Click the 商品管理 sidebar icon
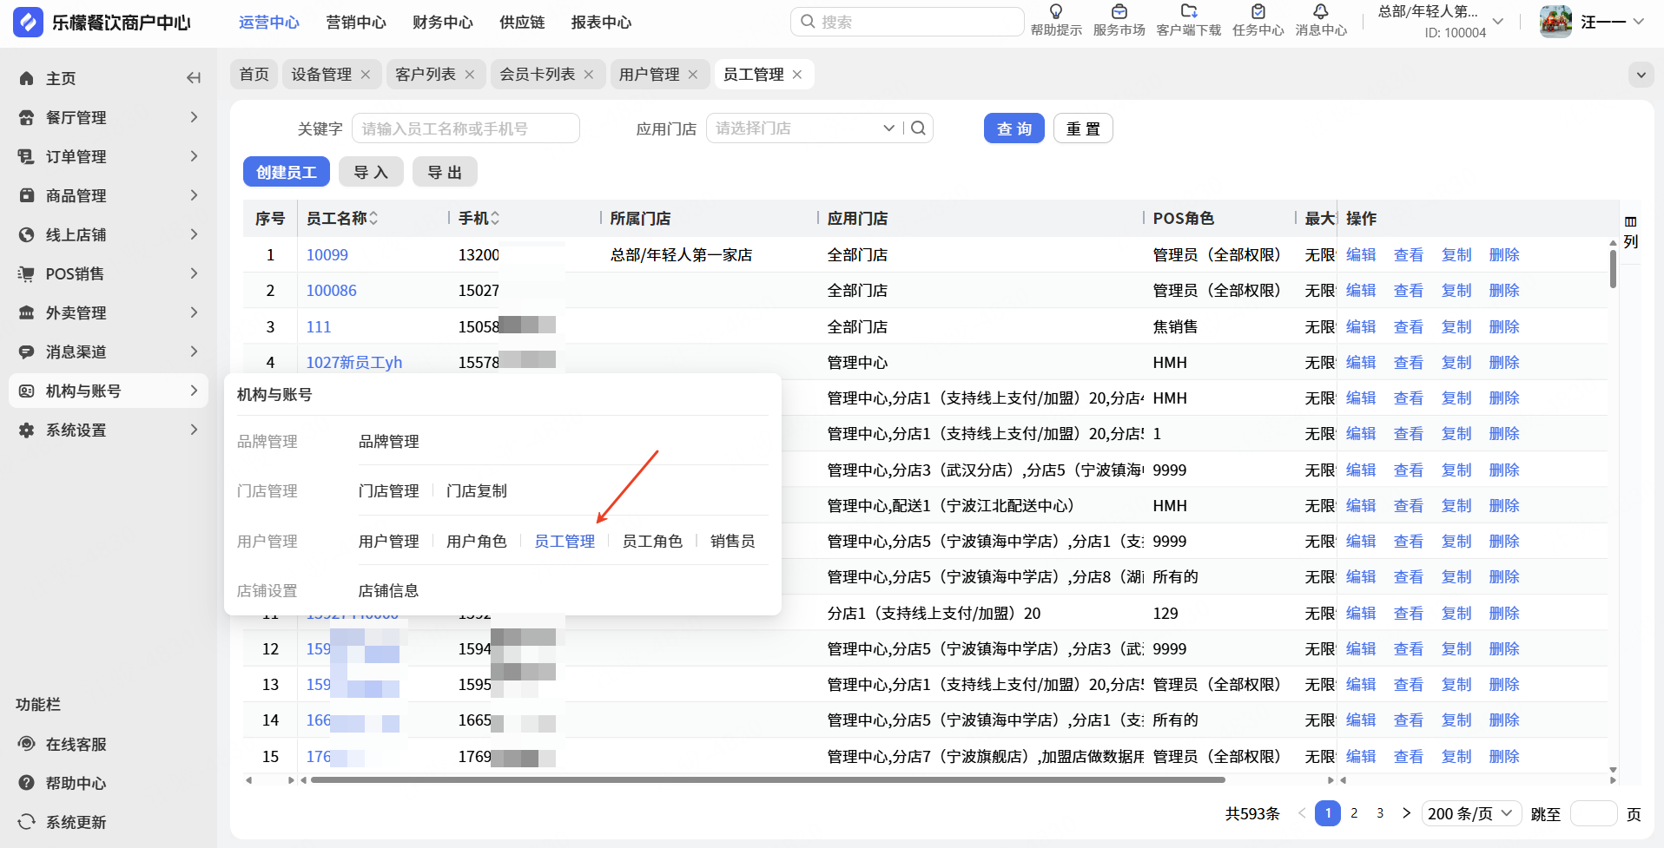 tap(27, 195)
